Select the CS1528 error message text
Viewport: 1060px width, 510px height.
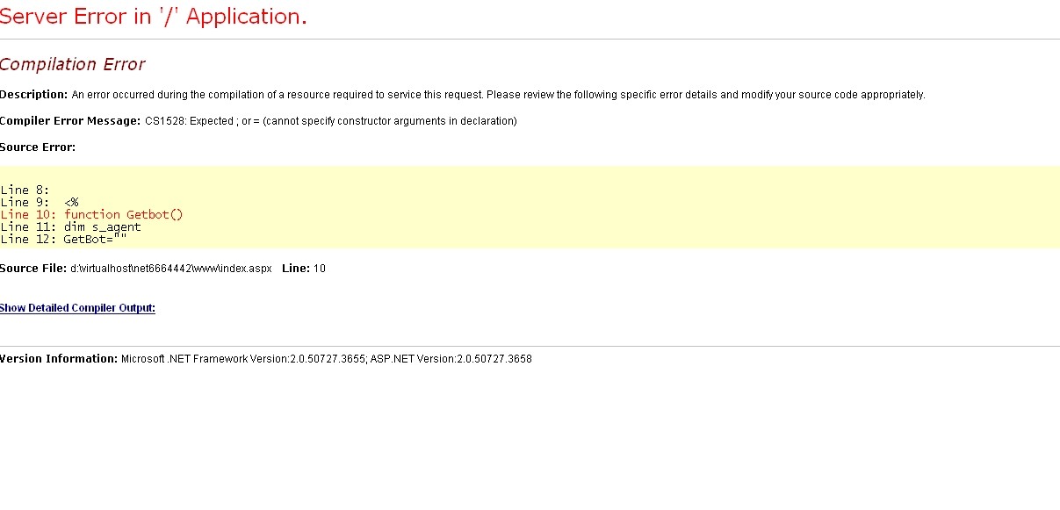coord(331,121)
